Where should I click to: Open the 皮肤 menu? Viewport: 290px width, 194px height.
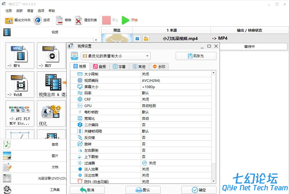(19, 11)
